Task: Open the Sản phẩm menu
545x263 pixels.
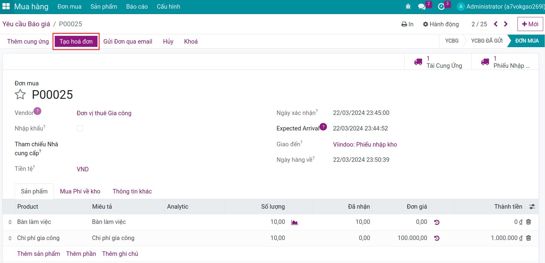Action: pos(104,7)
